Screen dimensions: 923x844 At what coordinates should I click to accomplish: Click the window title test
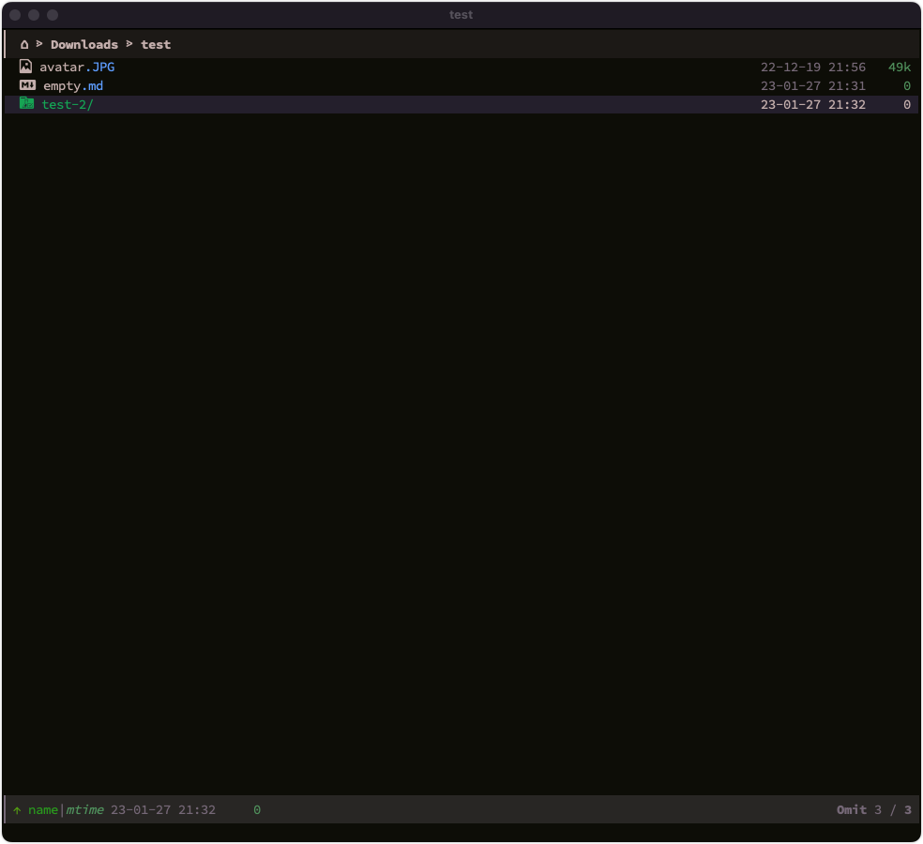pos(461,15)
